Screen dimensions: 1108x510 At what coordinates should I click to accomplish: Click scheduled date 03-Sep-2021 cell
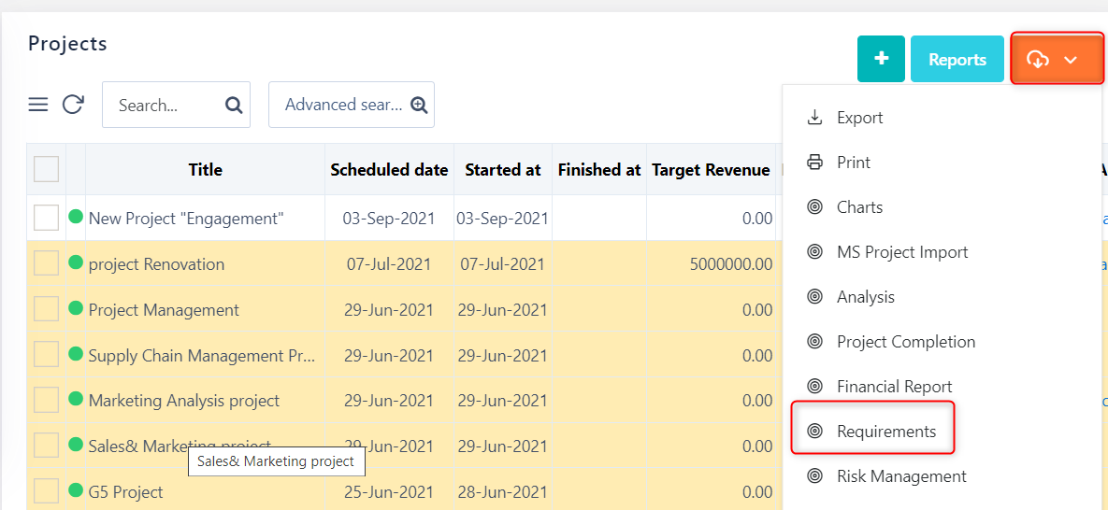pyautogui.click(x=389, y=219)
